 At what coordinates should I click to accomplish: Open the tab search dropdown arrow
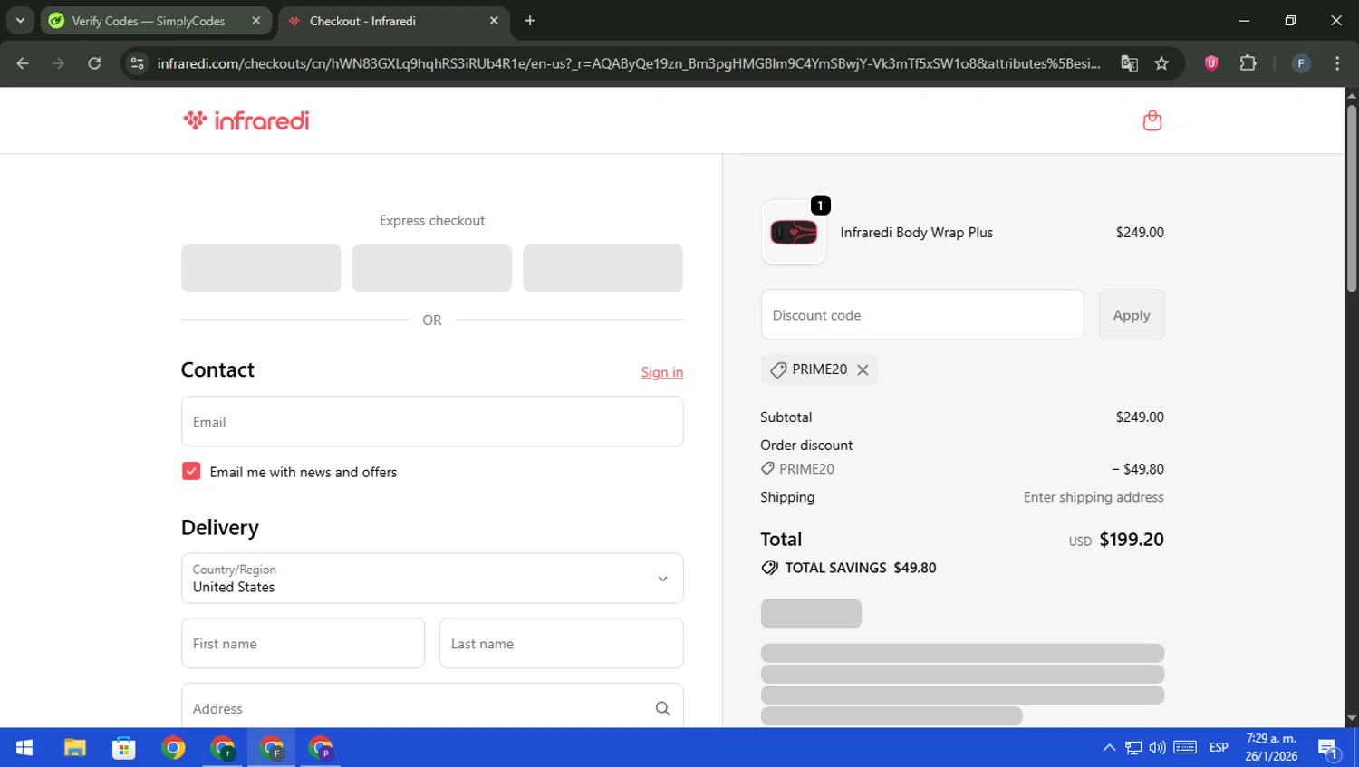20,21
